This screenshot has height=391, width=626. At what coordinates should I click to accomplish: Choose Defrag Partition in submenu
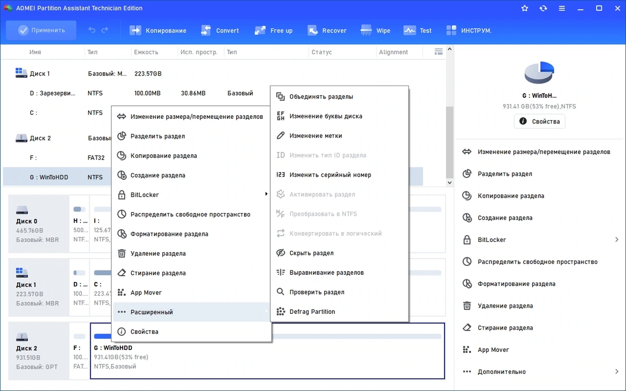[339, 312]
